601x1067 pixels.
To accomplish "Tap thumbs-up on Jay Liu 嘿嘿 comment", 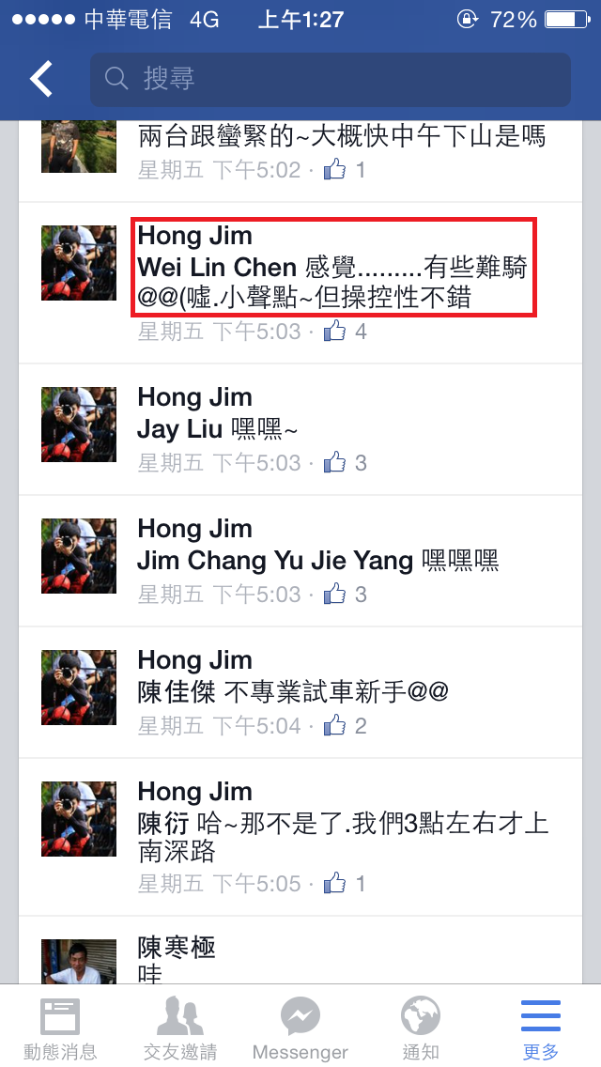I will click(x=335, y=462).
